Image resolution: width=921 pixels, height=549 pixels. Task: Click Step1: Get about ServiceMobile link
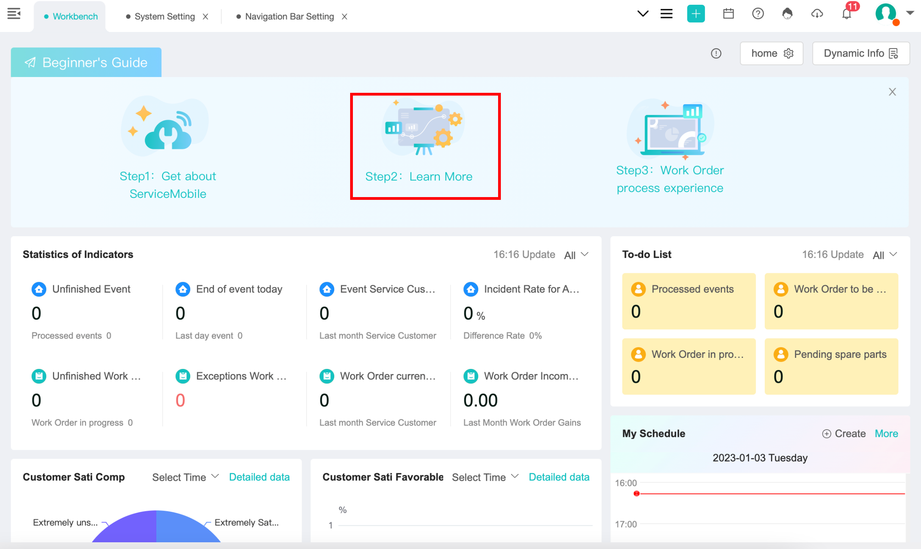tap(168, 185)
